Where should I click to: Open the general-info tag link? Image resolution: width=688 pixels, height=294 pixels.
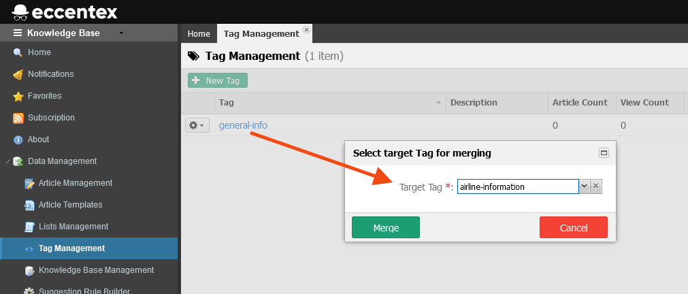(x=243, y=125)
